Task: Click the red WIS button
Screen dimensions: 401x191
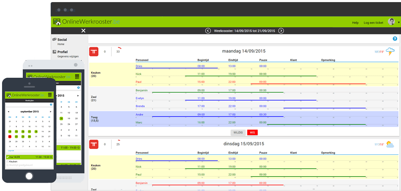Action: [x=252, y=132]
